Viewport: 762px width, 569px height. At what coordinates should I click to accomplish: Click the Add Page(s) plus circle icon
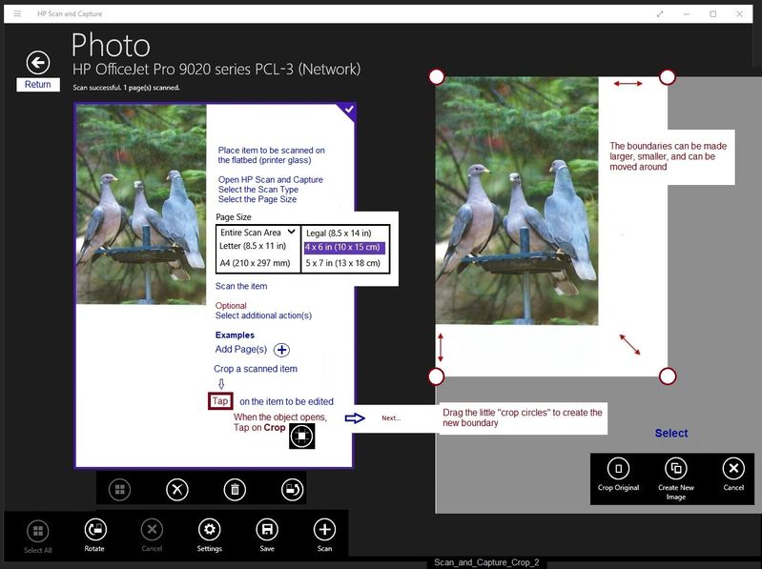[x=282, y=350]
